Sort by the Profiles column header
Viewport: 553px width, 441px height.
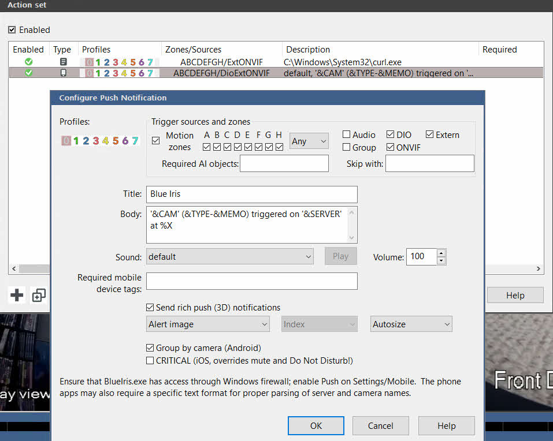tap(120, 49)
